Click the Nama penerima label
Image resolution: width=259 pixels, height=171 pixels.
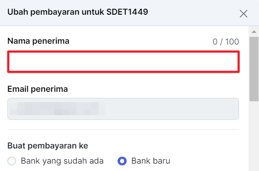[x=38, y=41]
